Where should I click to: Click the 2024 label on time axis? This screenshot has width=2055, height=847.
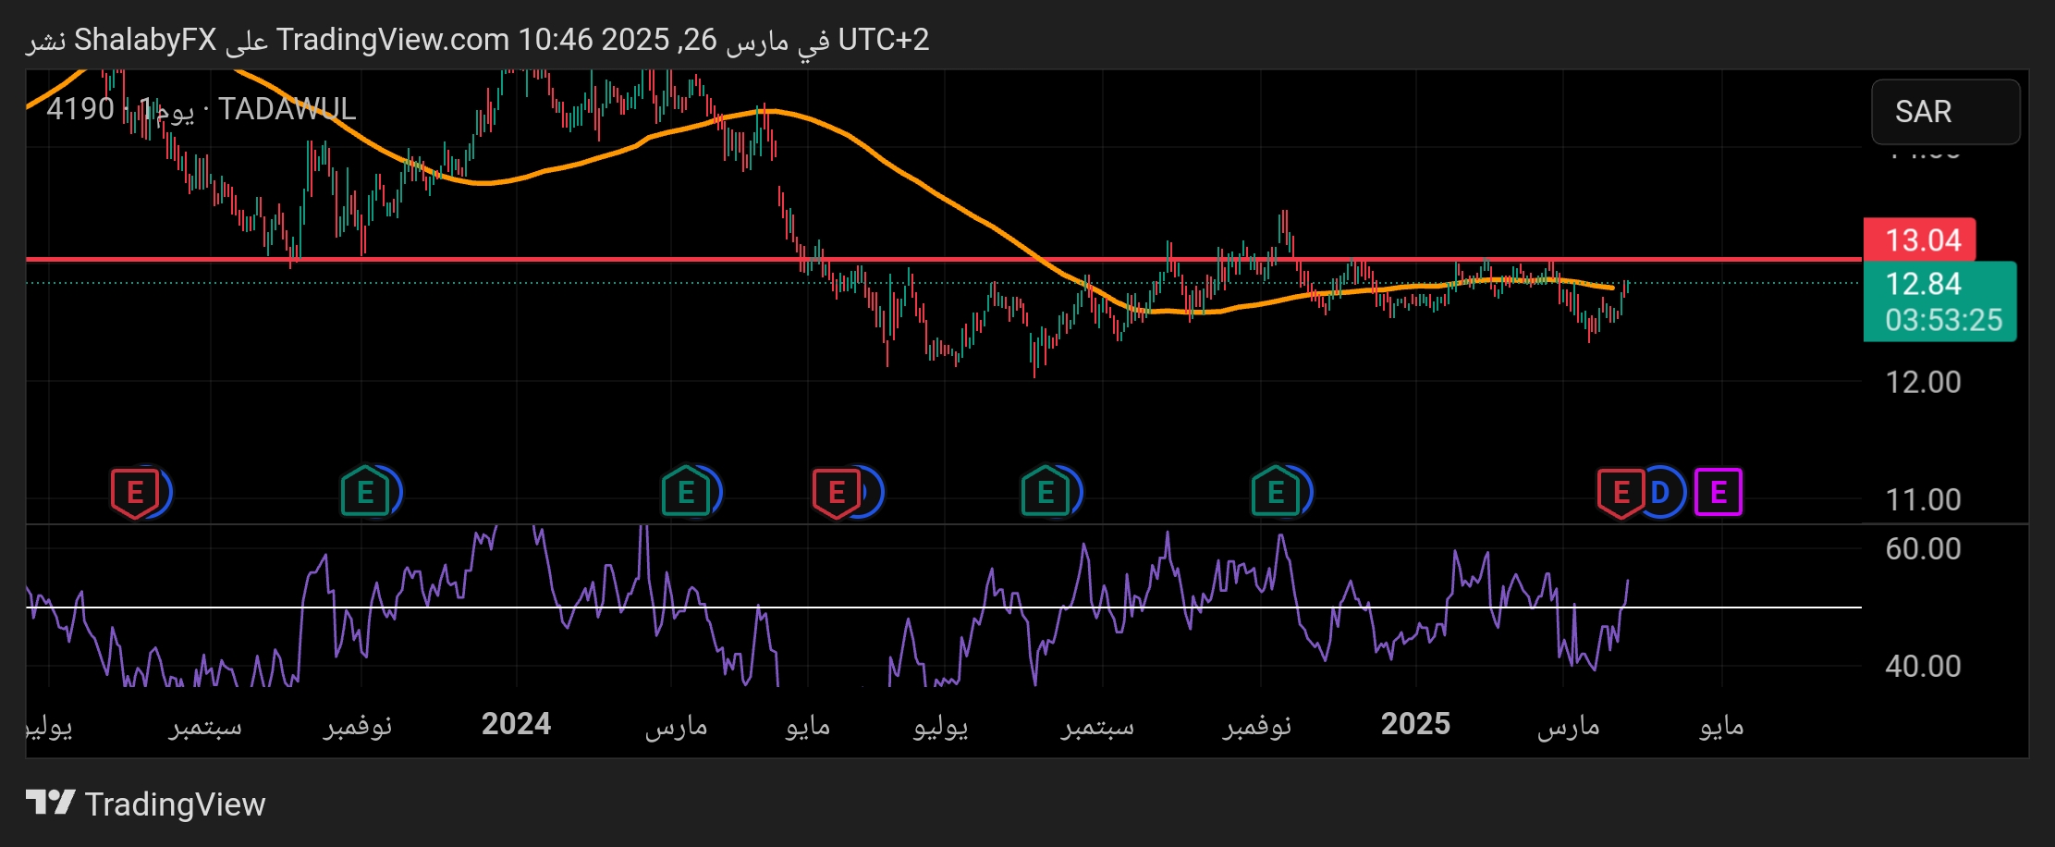click(x=516, y=724)
